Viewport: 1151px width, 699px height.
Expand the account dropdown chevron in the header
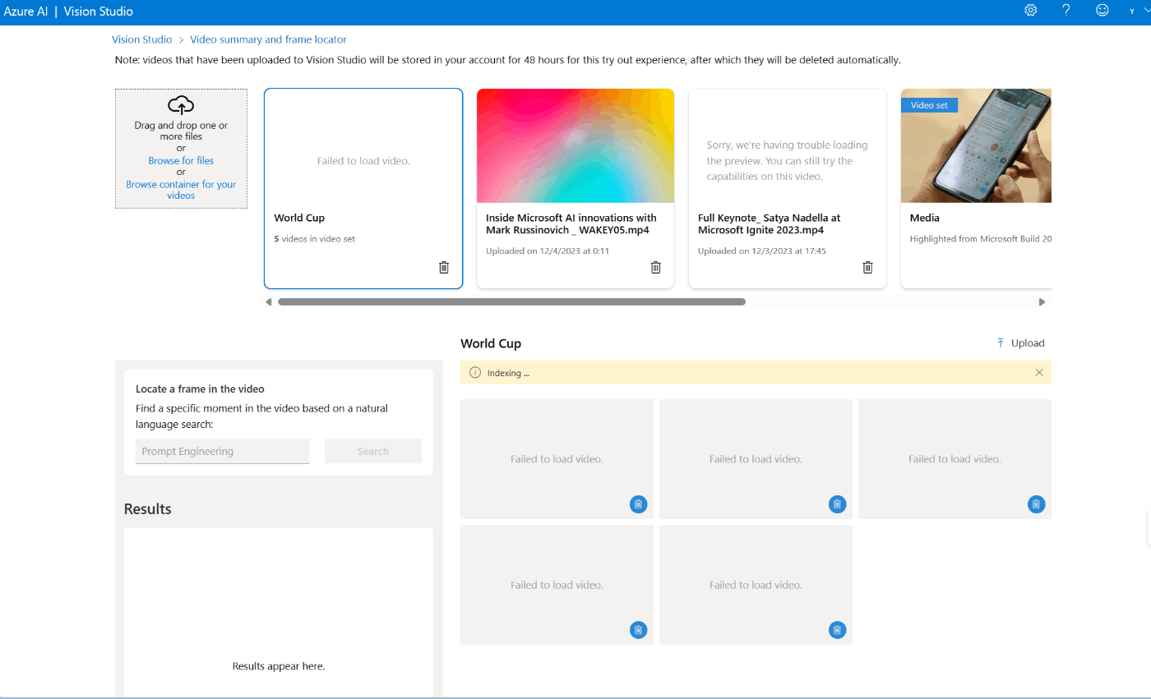[1146, 11]
